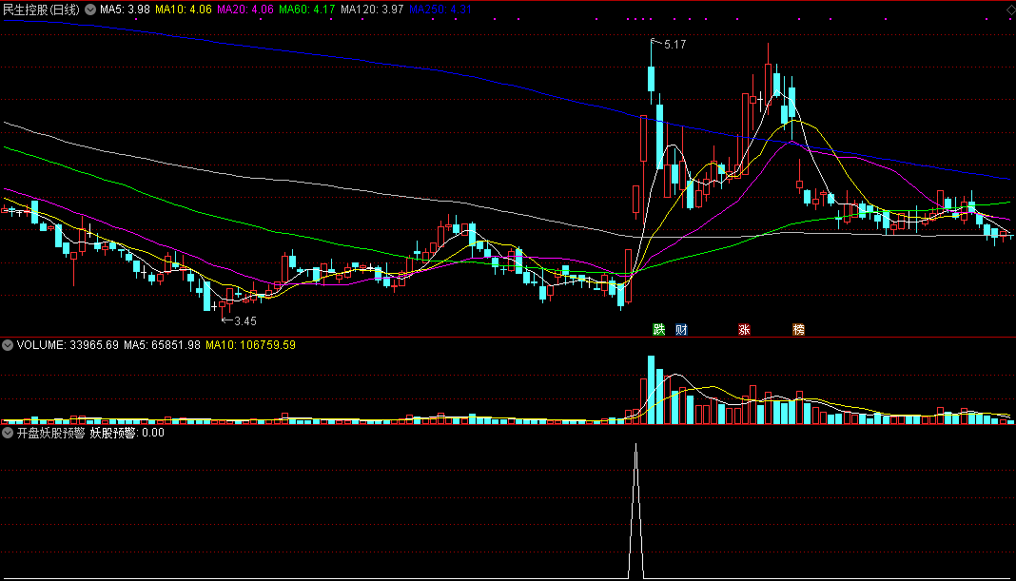Viewport: 1016px width, 581px height.
Task: Expand the VOLUME indicator dropdown
Action: click(x=8, y=345)
